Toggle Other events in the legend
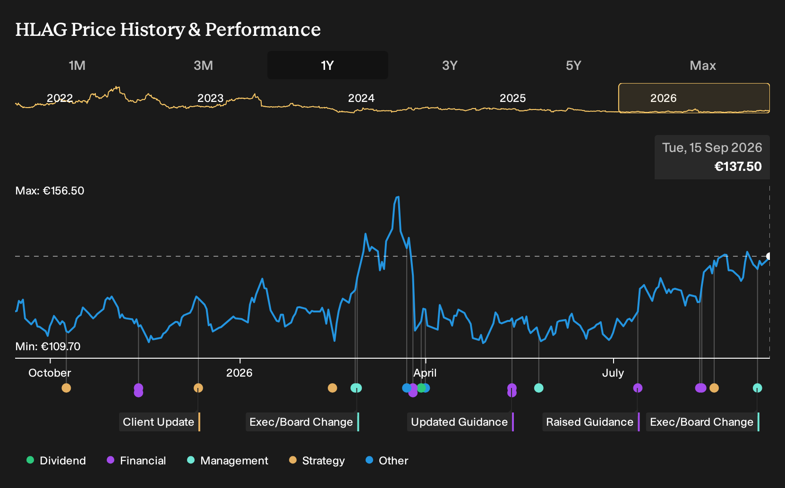 coord(387,461)
